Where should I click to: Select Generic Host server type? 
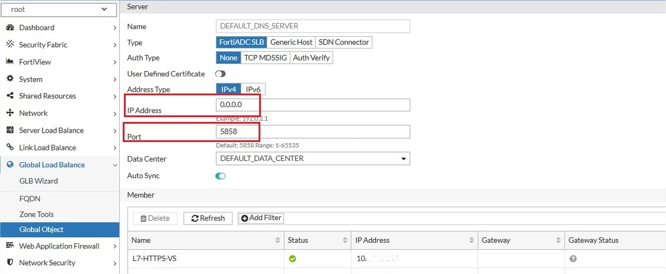(291, 43)
